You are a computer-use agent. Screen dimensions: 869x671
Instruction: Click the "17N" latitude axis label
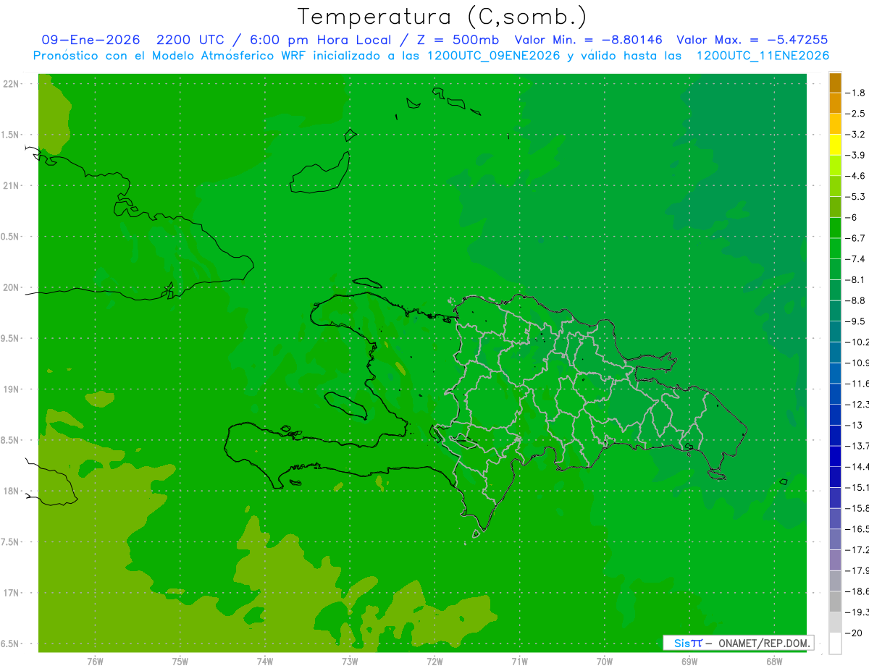click(12, 593)
